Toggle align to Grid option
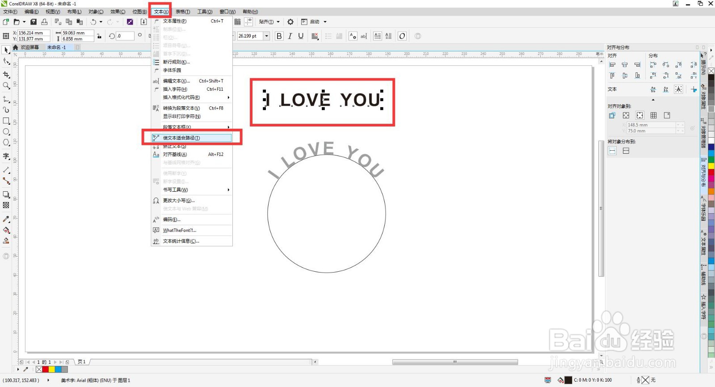This screenshot has width=715, height=387. (x=653, y=115)
